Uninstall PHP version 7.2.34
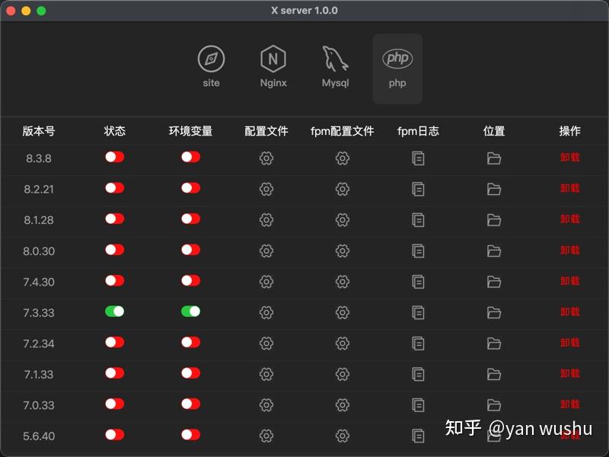 click(570, 344)
